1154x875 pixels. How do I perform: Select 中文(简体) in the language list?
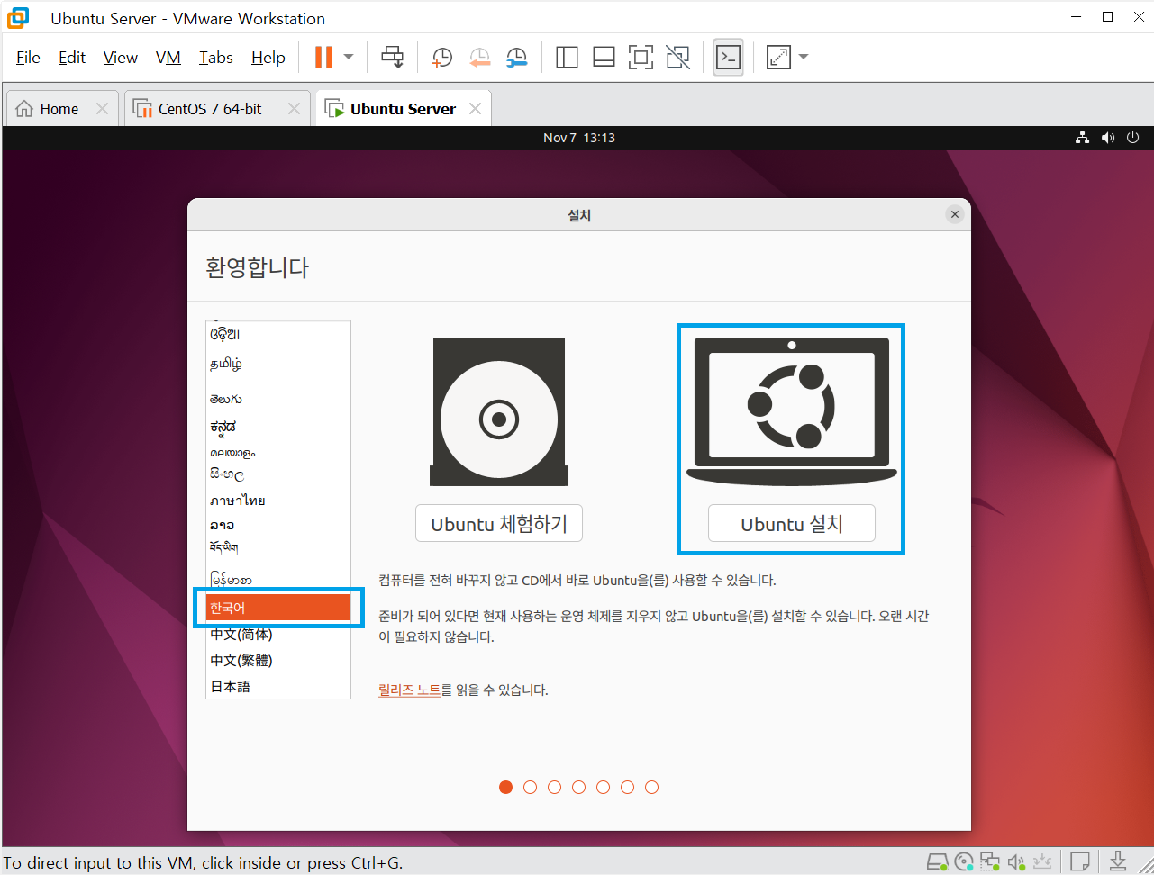[278, 635]
